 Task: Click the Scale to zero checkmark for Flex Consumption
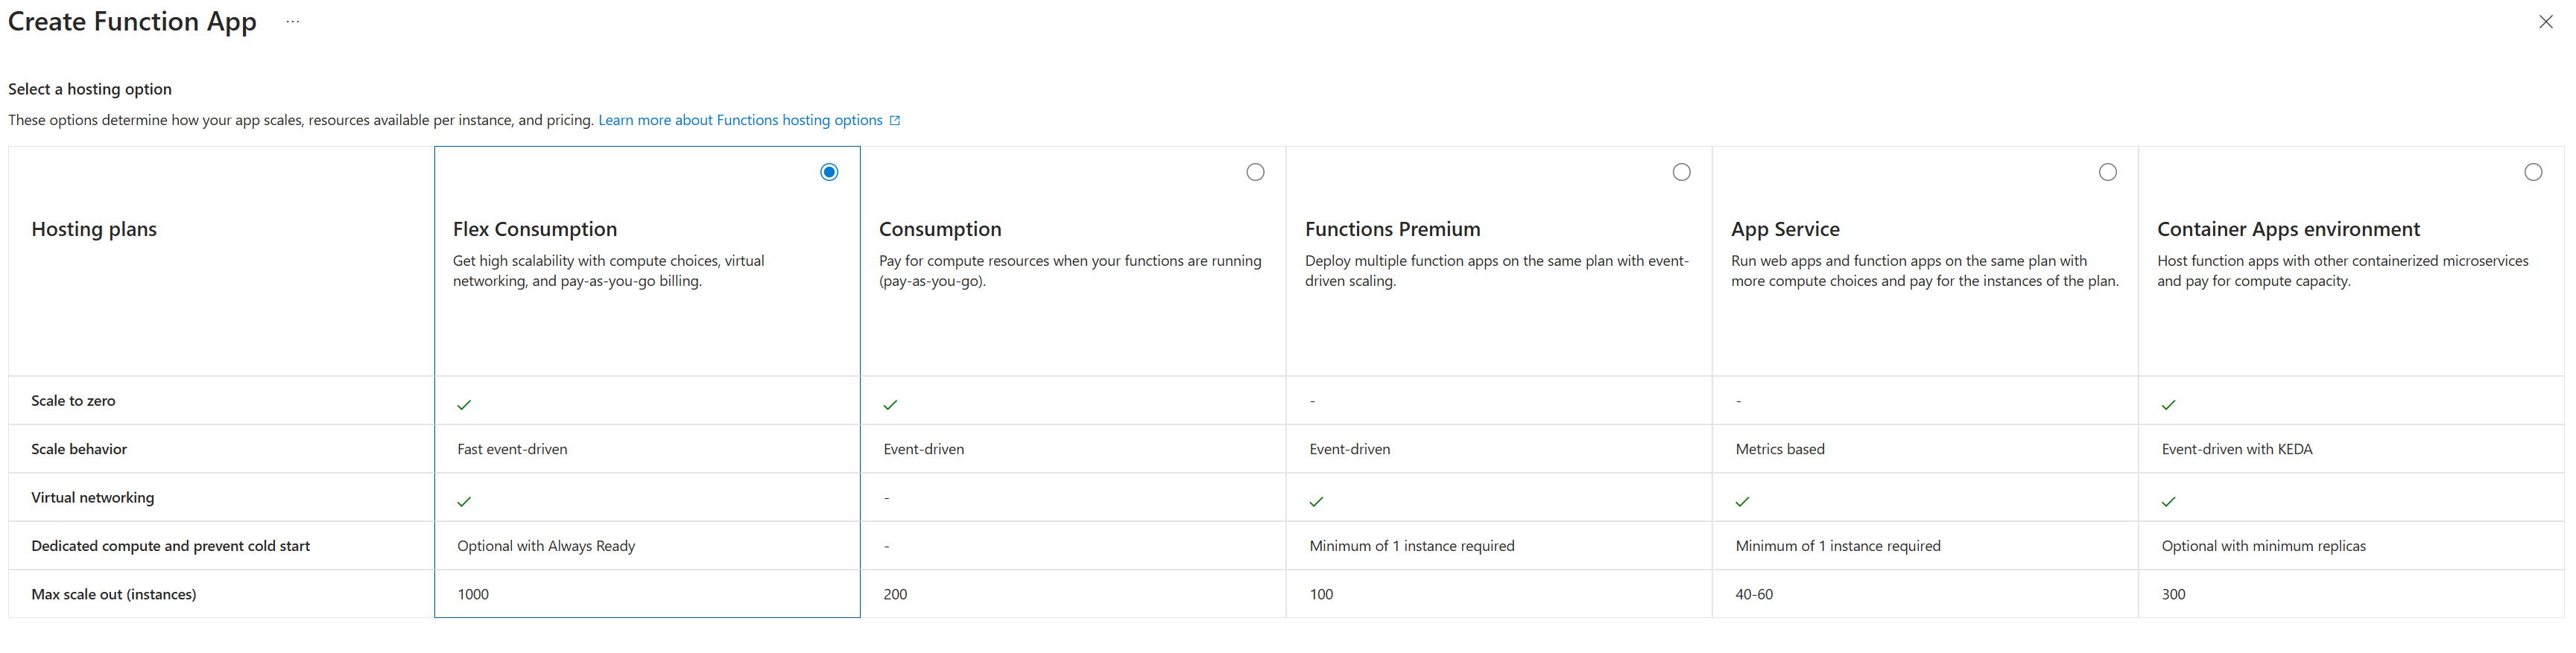[x=464, y=404]
